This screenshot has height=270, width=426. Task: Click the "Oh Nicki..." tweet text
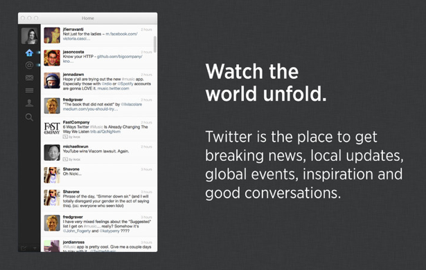72,173
